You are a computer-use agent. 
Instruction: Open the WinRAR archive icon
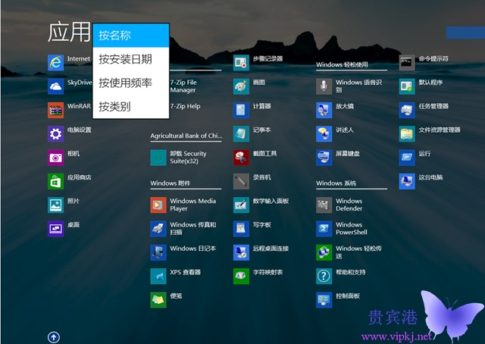(55, 110)
